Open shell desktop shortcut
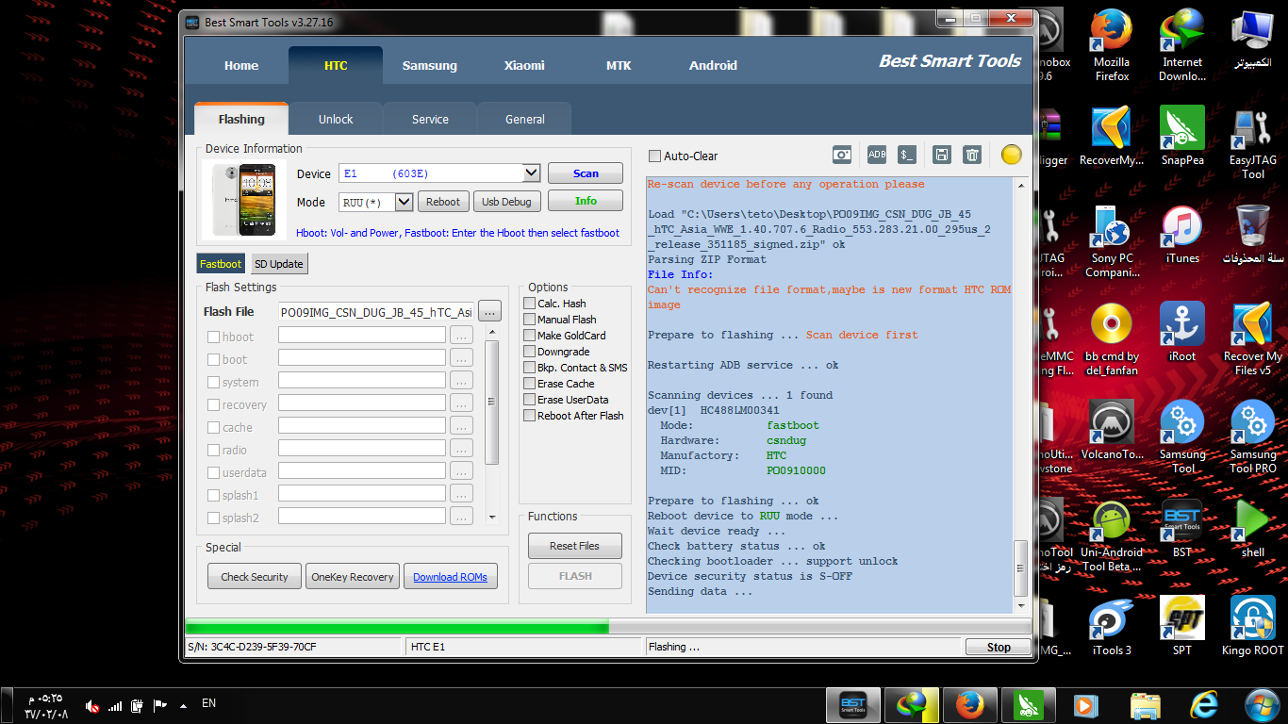Image resolution: width=1288 pixels, height=724 pixels. (1253, 529)
